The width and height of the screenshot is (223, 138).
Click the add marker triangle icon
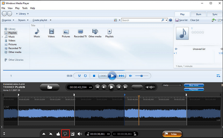44,134
